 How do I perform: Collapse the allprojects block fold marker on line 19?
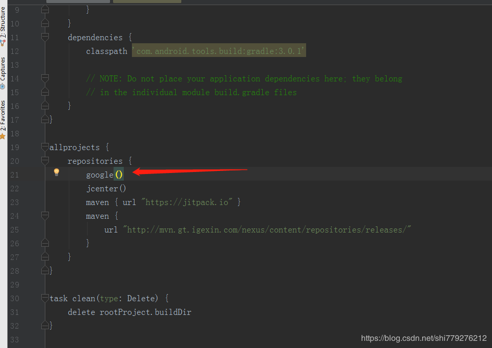click(45, 147)
